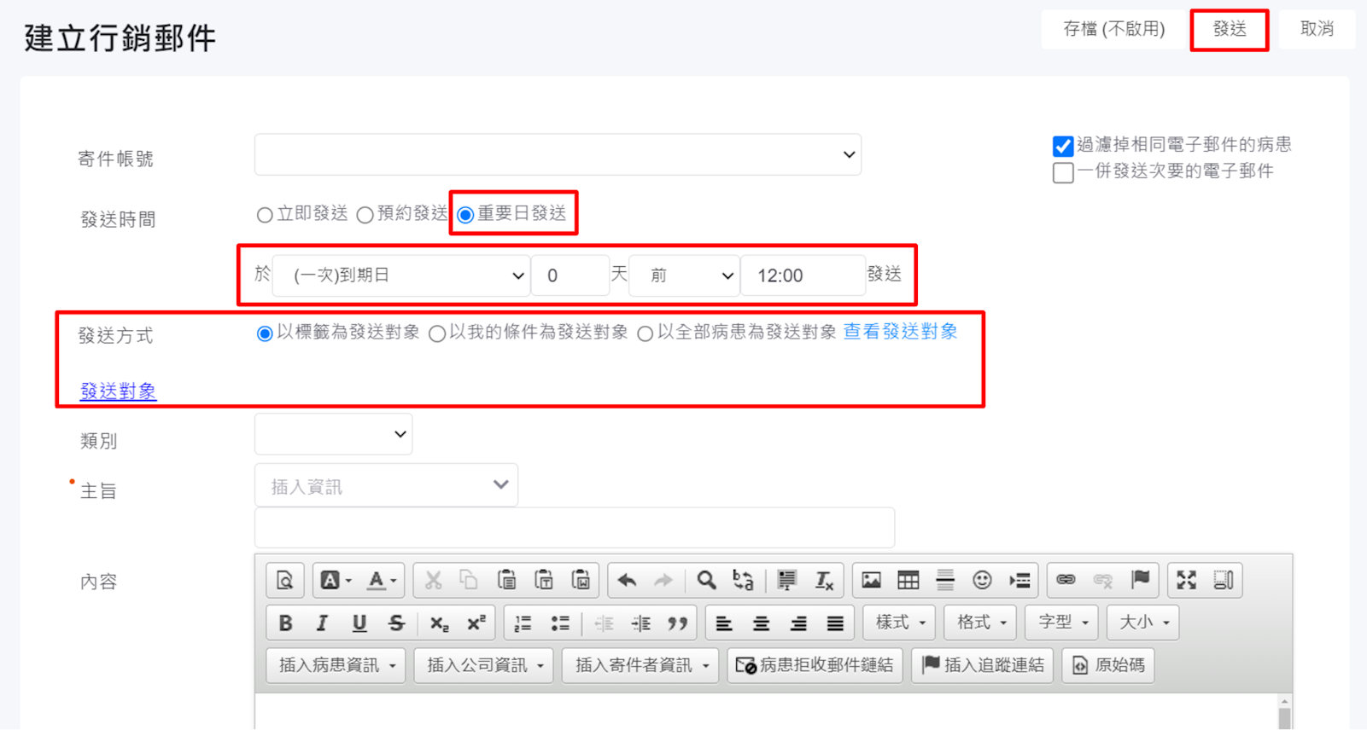Open the 前 before/after dropdown

[684, 275]
